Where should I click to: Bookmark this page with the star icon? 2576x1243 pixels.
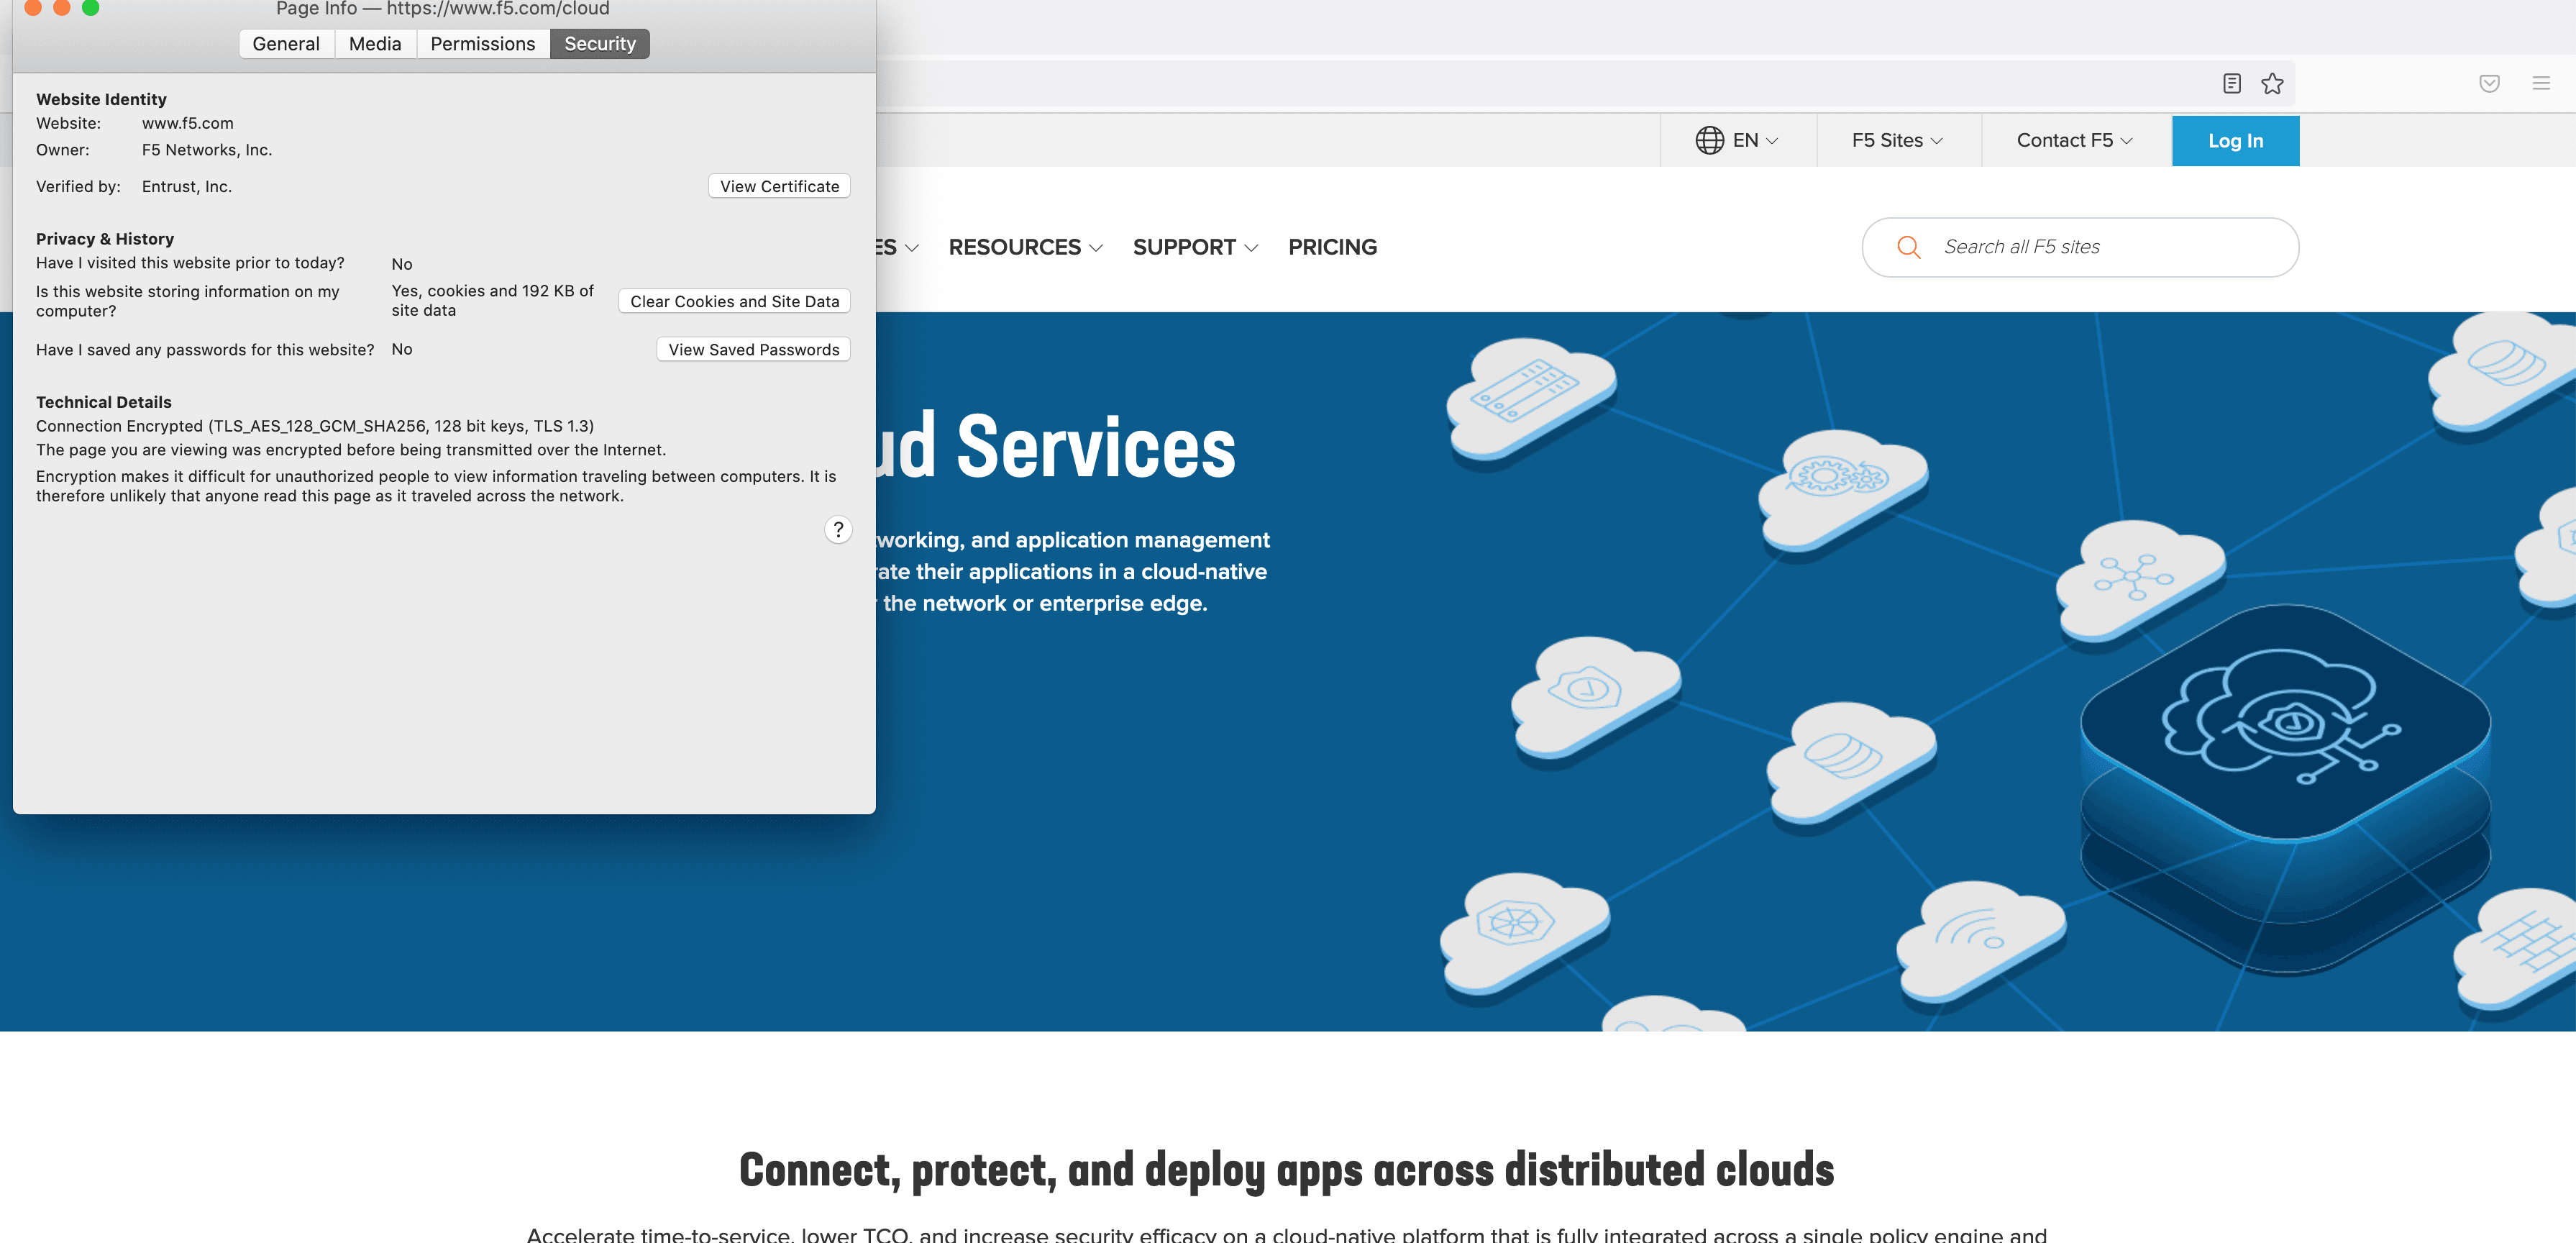pos(2272,83)
